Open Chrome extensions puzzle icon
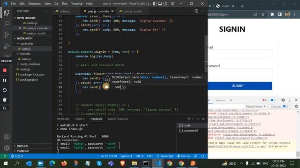 coord(272,14)
